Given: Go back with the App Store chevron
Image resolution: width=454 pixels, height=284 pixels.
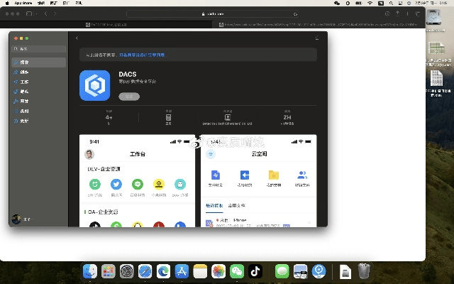Looking at the screenshot, I should tap(77, 38).
